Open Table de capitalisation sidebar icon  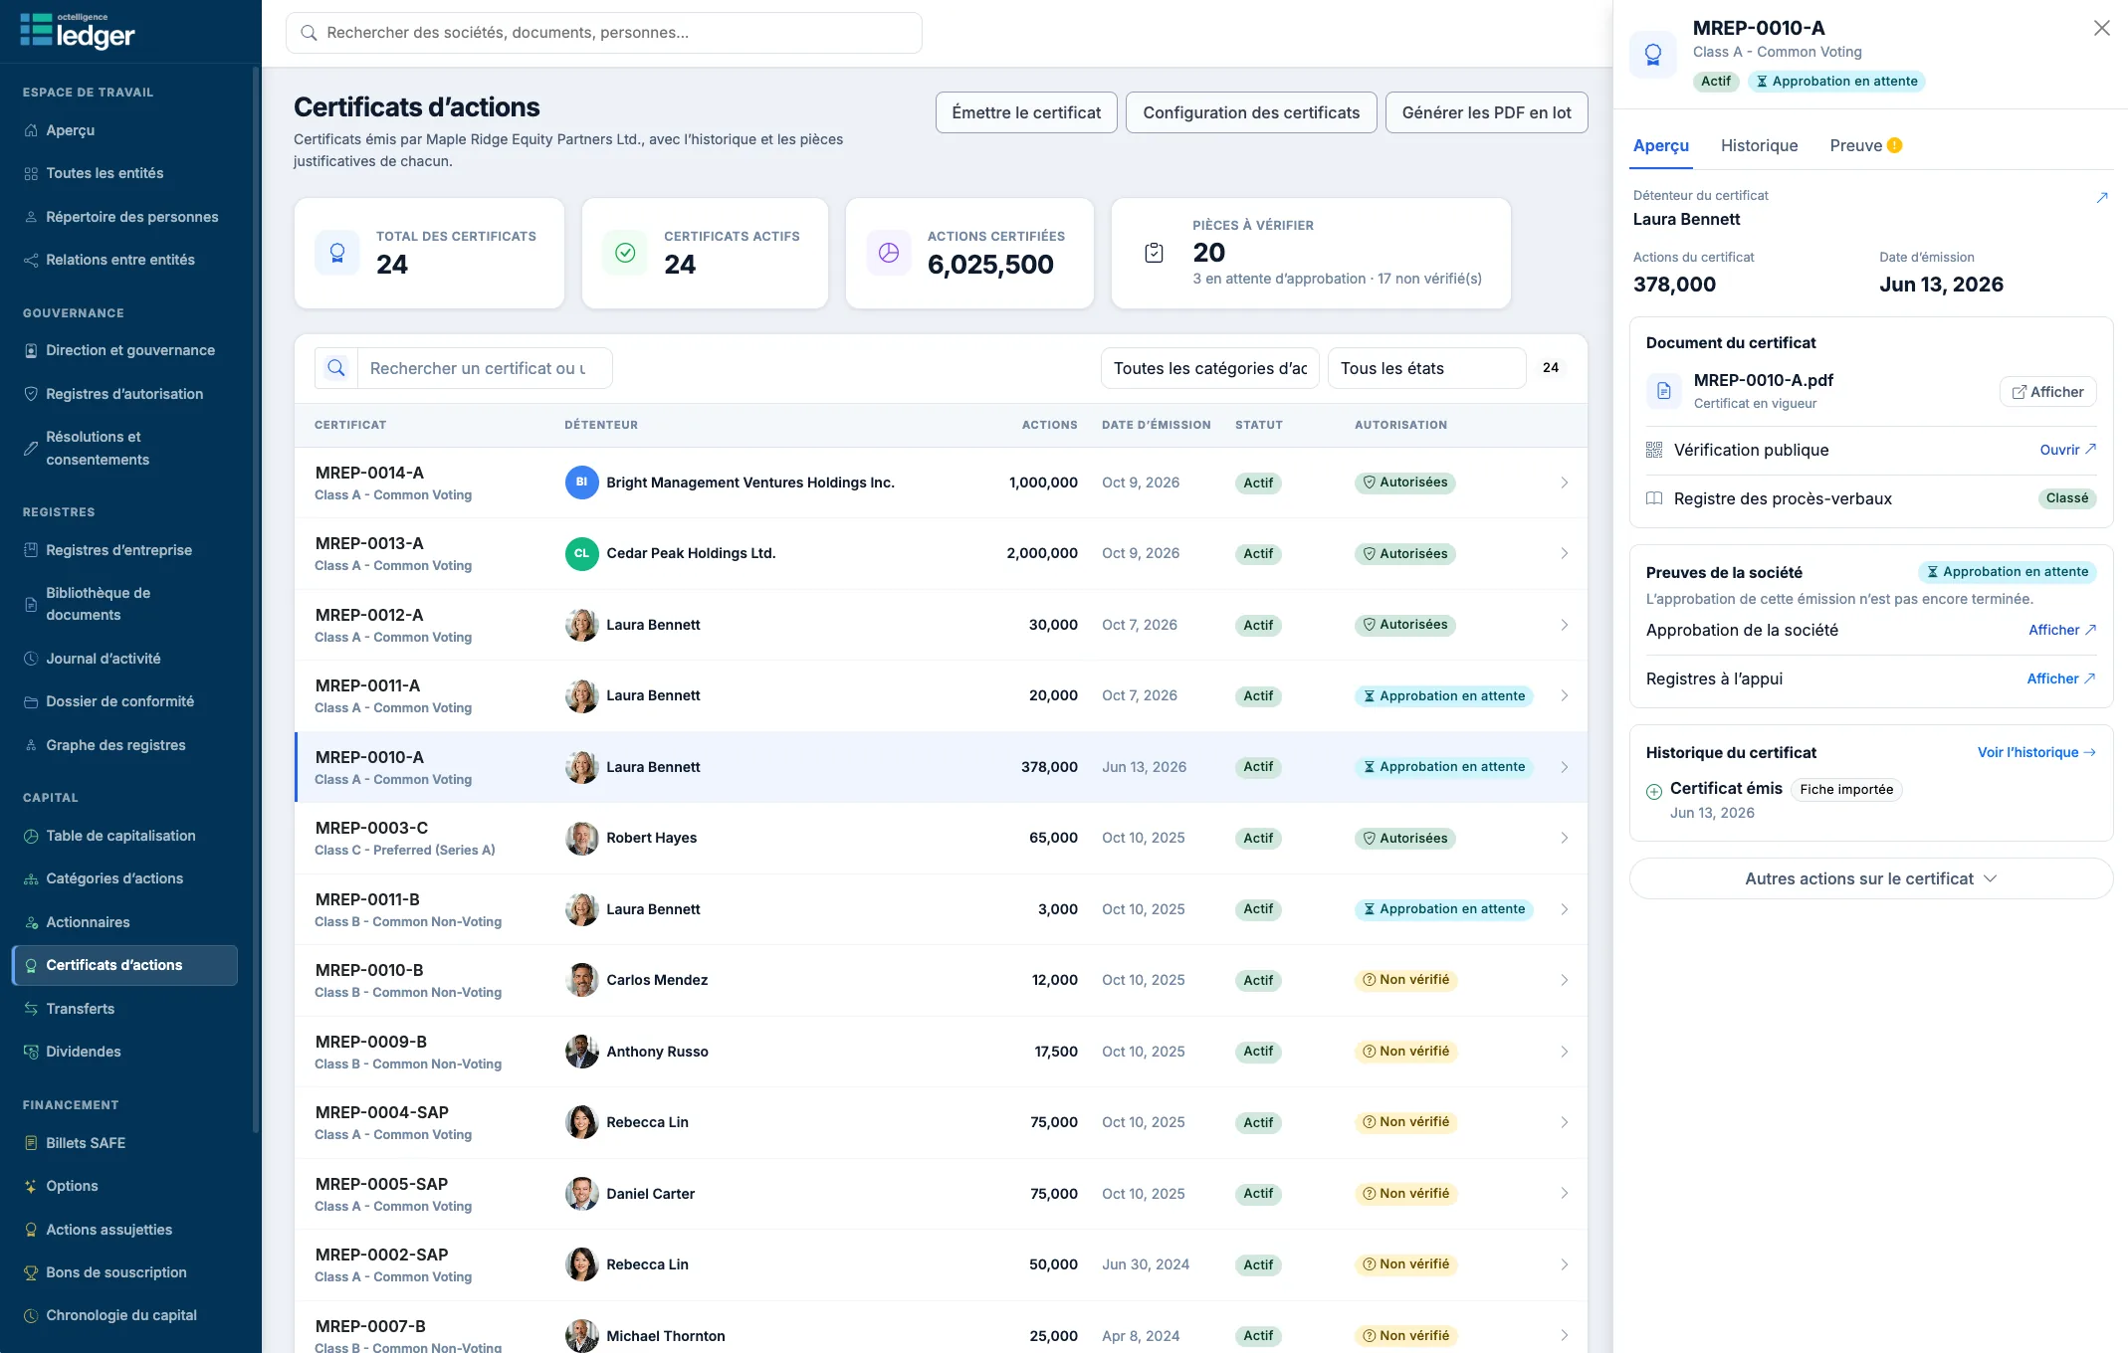31,836
